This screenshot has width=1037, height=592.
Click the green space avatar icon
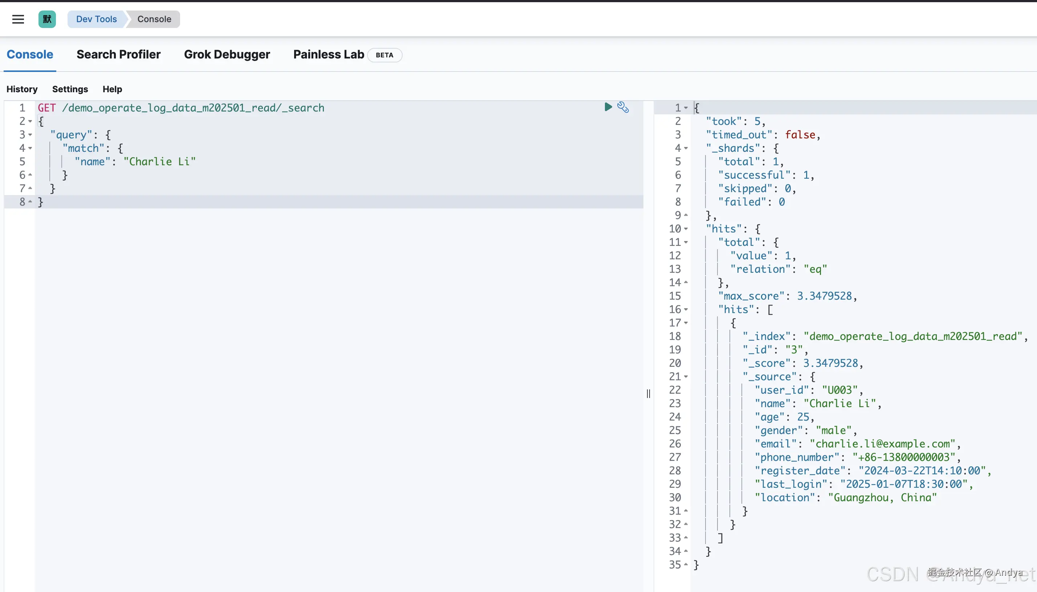tap(47, 19)
